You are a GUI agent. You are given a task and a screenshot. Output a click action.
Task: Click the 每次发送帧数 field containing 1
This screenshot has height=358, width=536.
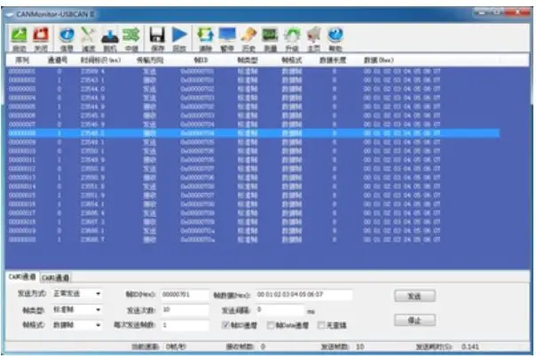185,325
